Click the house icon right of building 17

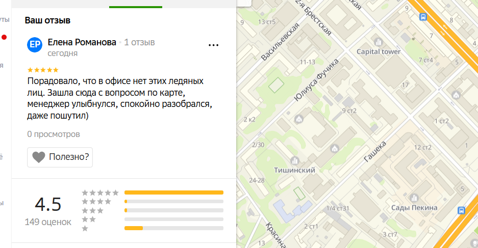tap(456, 95)
